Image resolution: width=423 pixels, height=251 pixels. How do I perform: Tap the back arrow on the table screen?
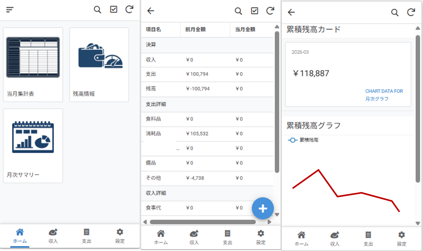coord(151,11)
